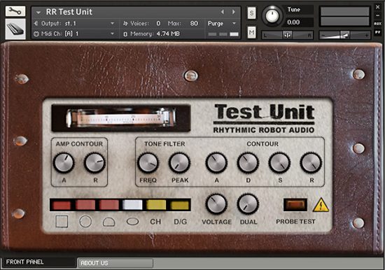This screenshot has width=385, height=270.
Task: Click the Amp Contour R knob
Action: coord(94,163)
